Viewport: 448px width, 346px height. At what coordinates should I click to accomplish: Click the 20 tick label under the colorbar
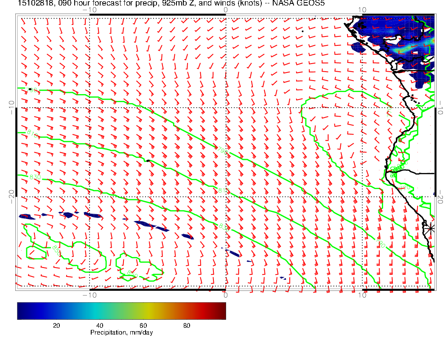coord(56,325)
